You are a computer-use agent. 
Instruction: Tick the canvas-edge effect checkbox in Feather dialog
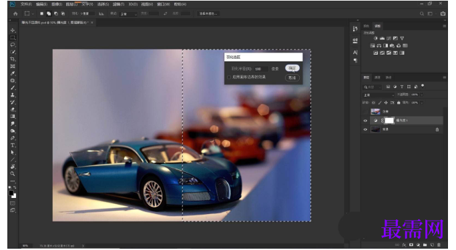click(229, 77)
